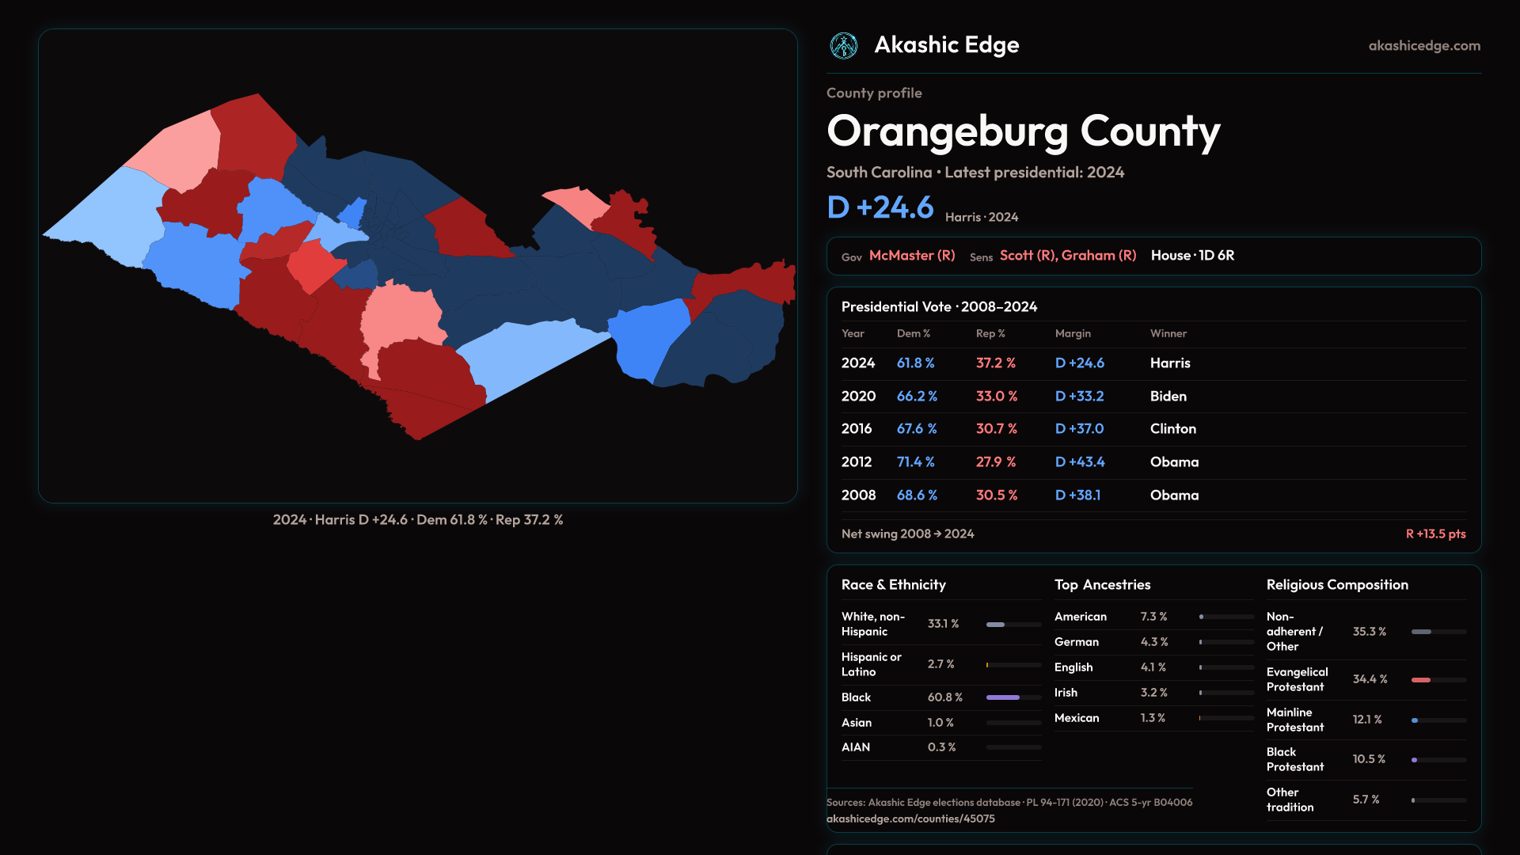Click the Orangeburg County title heading

click(1023, 131)
